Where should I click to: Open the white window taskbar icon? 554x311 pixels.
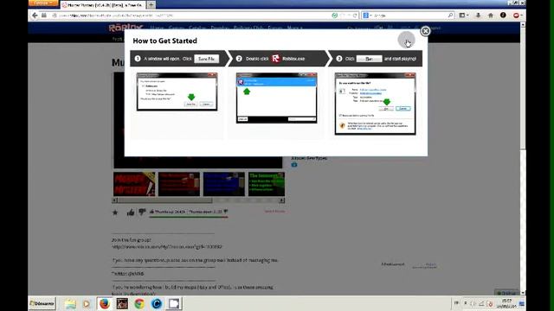[174, 303]
